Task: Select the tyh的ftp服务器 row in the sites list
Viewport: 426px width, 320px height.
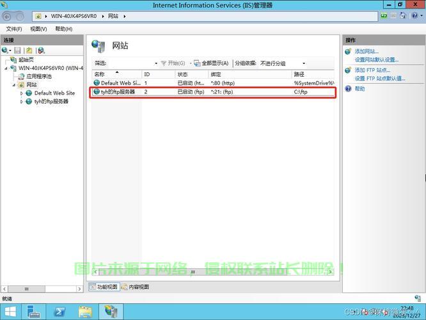Action: (x=213, y=92)
